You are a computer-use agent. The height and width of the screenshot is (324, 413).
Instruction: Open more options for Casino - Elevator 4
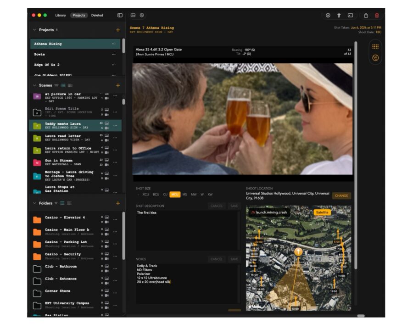coord(115,219)
